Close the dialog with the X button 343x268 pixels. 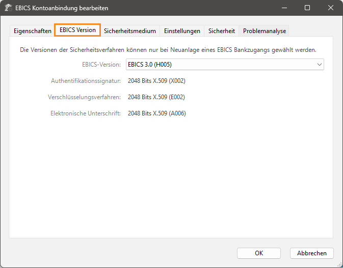point(331,8)
